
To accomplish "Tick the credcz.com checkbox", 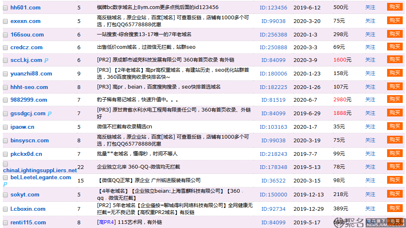I will [x=5, y=48].
